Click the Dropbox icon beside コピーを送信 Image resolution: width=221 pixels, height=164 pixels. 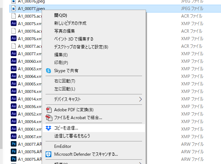click(48, 128)
